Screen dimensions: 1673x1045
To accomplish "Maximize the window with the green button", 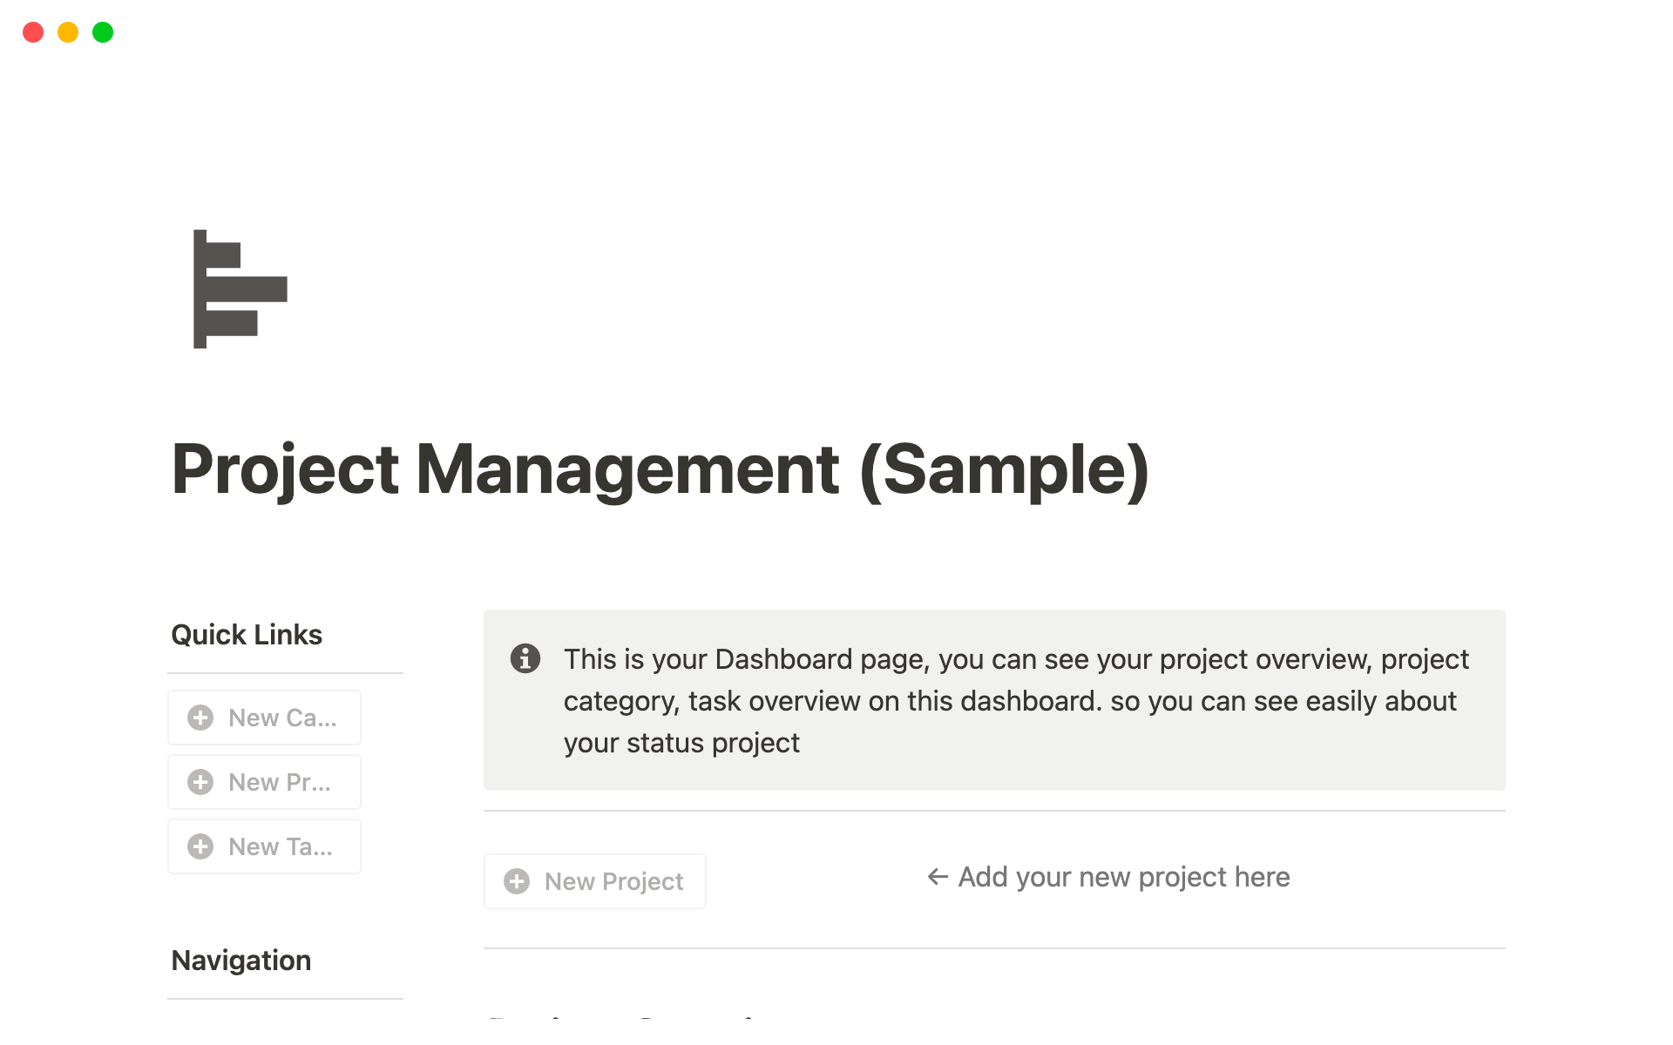I will coord(103,32).
